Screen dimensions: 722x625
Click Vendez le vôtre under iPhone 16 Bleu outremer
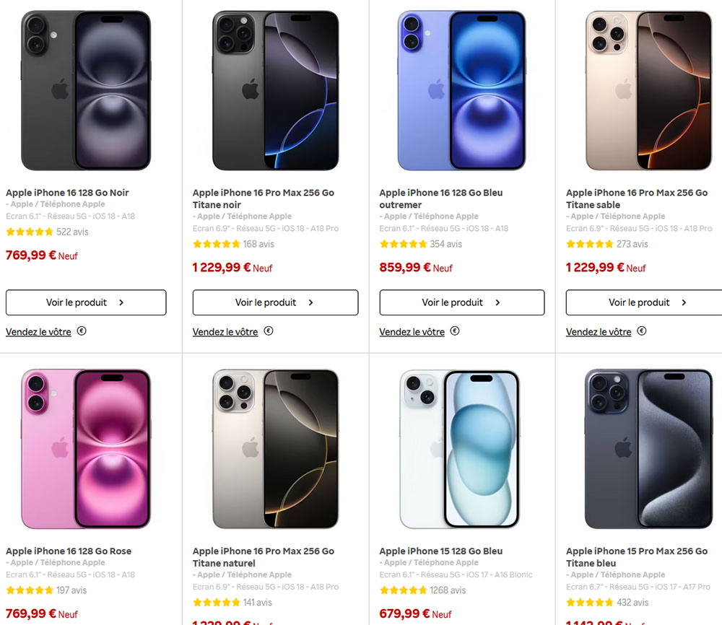[x=412, y=332]
